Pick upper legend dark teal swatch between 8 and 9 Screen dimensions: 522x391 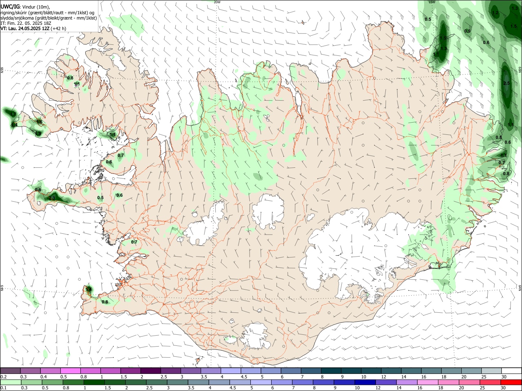click(330, 371)
